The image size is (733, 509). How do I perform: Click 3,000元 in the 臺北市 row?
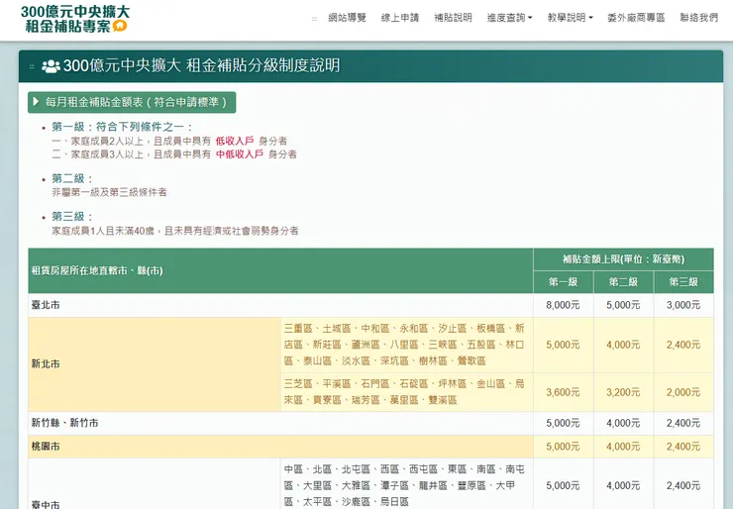pos(683,305)
